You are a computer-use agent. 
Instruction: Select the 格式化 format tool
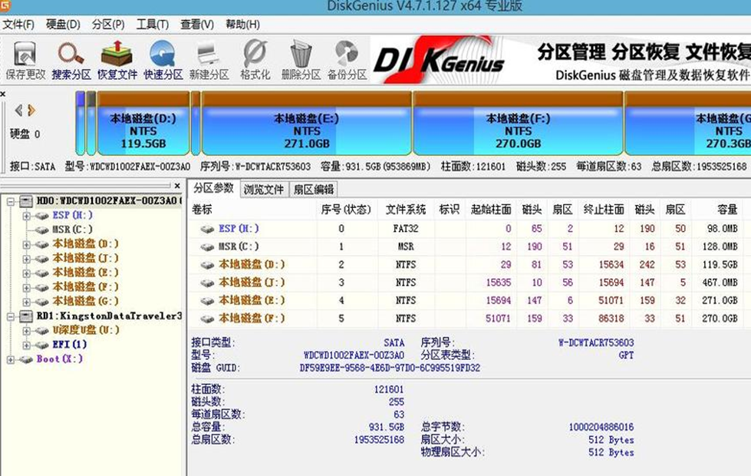[255, 54]
